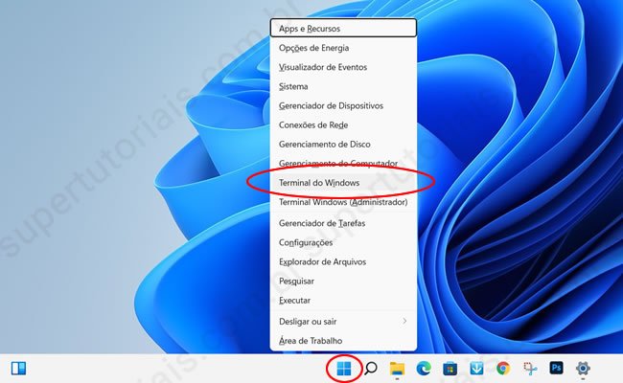Open Opções de Energia
Viewport: 623px width, 383px height.
point(343,48)
